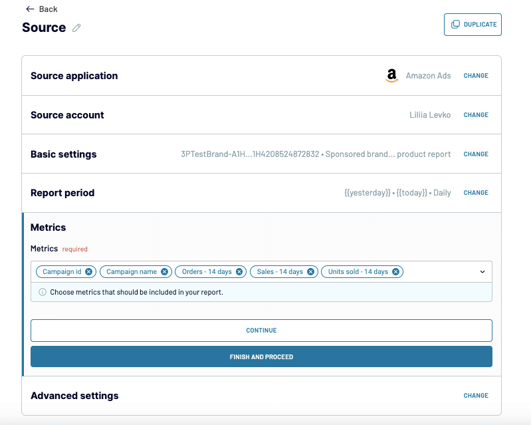This screenshot has height=425, width=531.
Task: Remove the Units sold - 14 days chip
Action: click(395, 272)
